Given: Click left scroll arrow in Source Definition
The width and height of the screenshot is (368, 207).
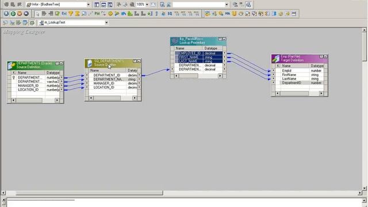Looking at the screenshot, I should pos(13,100).
